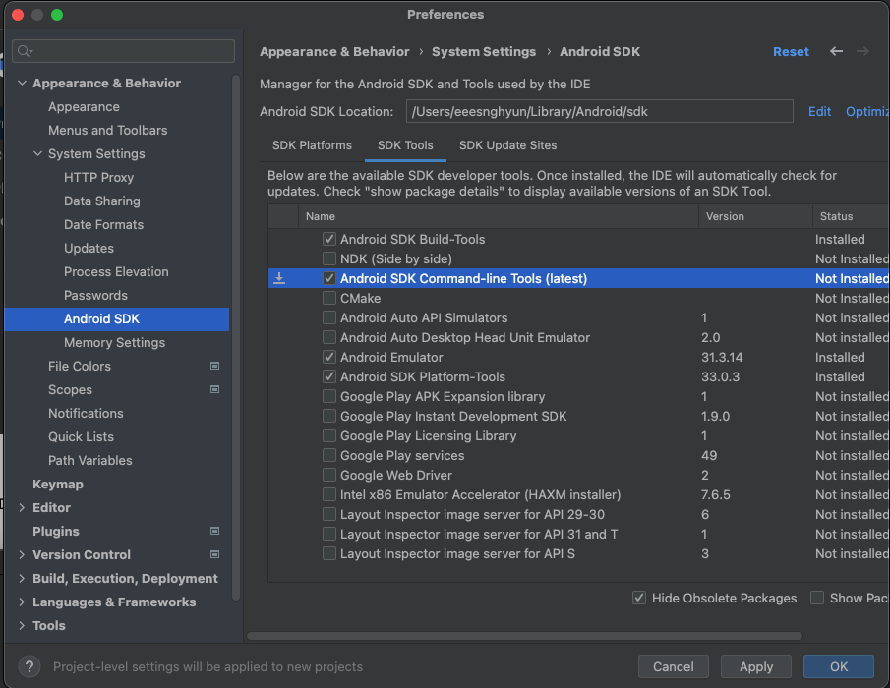
Task: Toggle the Android Emulator checkbox
Action: point(329,358)
